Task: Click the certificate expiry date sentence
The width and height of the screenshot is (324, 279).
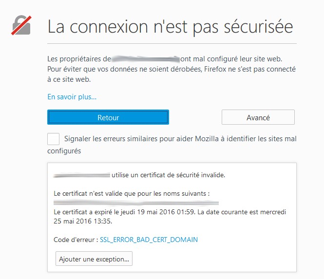Action: coord(170,212)
